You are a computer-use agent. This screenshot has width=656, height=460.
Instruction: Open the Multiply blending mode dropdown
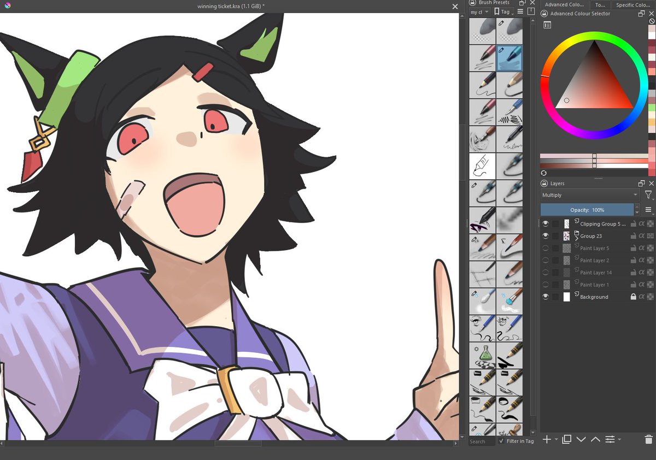[x=590, y=195]
